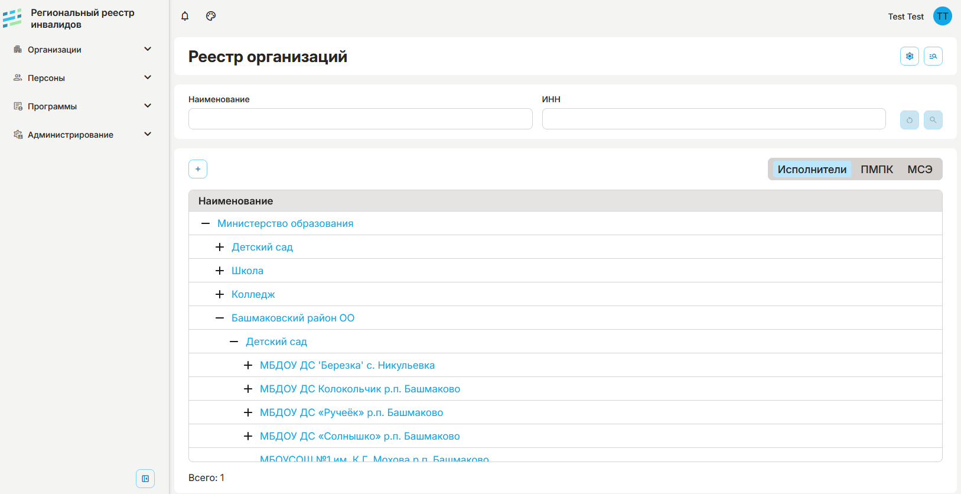Open the notifications bell icon
Screen dimensions: 961x494
tap(185, 16)
